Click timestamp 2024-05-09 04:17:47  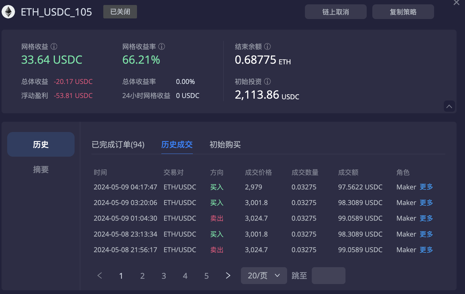click(x=125, y=187)
